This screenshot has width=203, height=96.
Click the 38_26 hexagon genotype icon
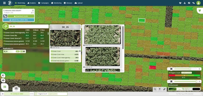coord(6,26)
